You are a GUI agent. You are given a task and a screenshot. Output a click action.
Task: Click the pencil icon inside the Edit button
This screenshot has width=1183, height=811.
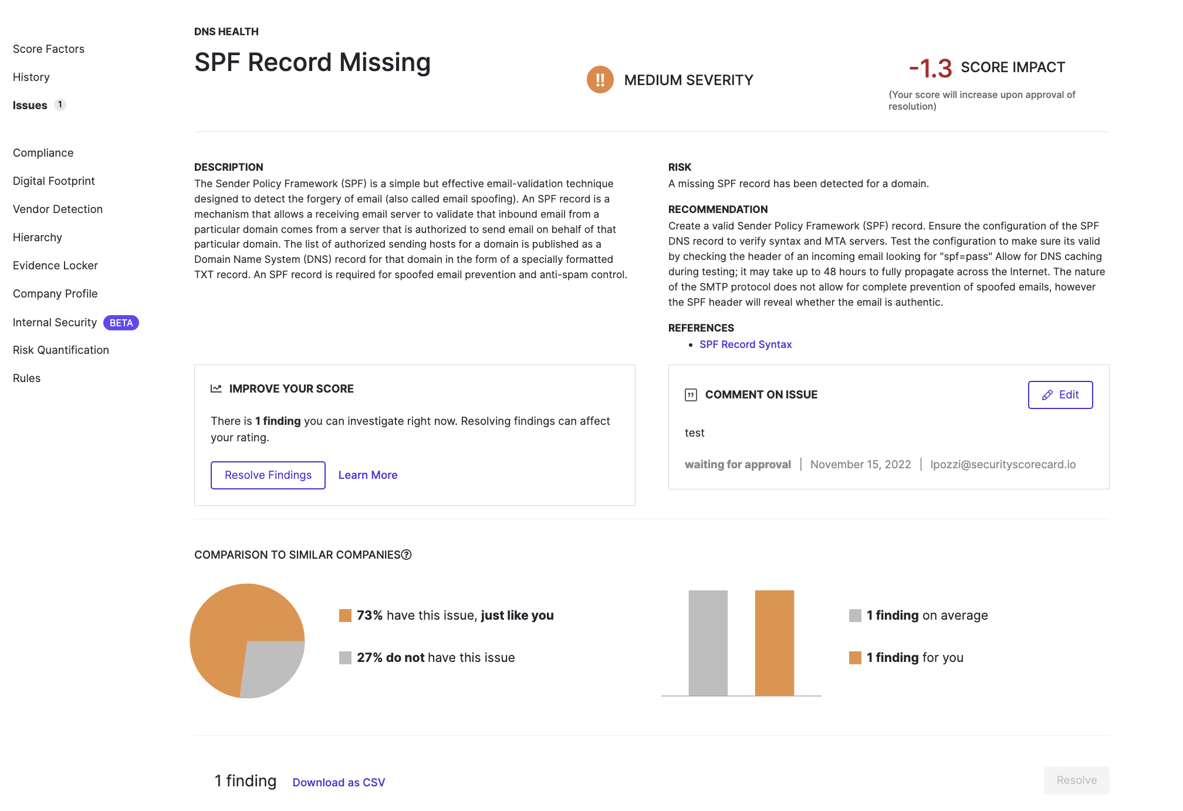point(1047,395)
